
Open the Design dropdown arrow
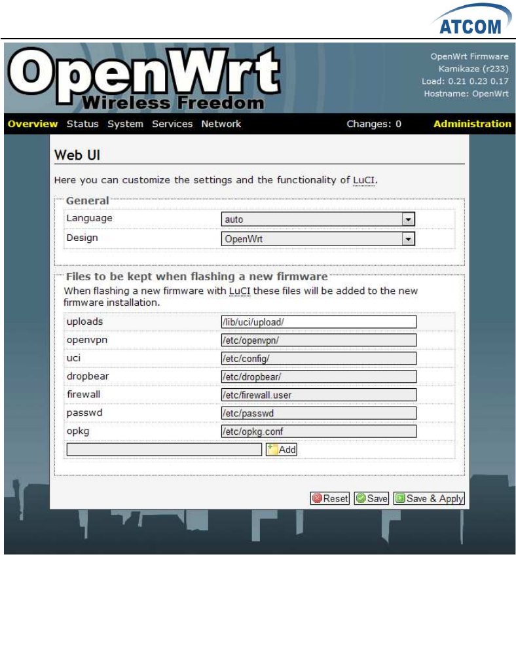click(x=408, y=238)
